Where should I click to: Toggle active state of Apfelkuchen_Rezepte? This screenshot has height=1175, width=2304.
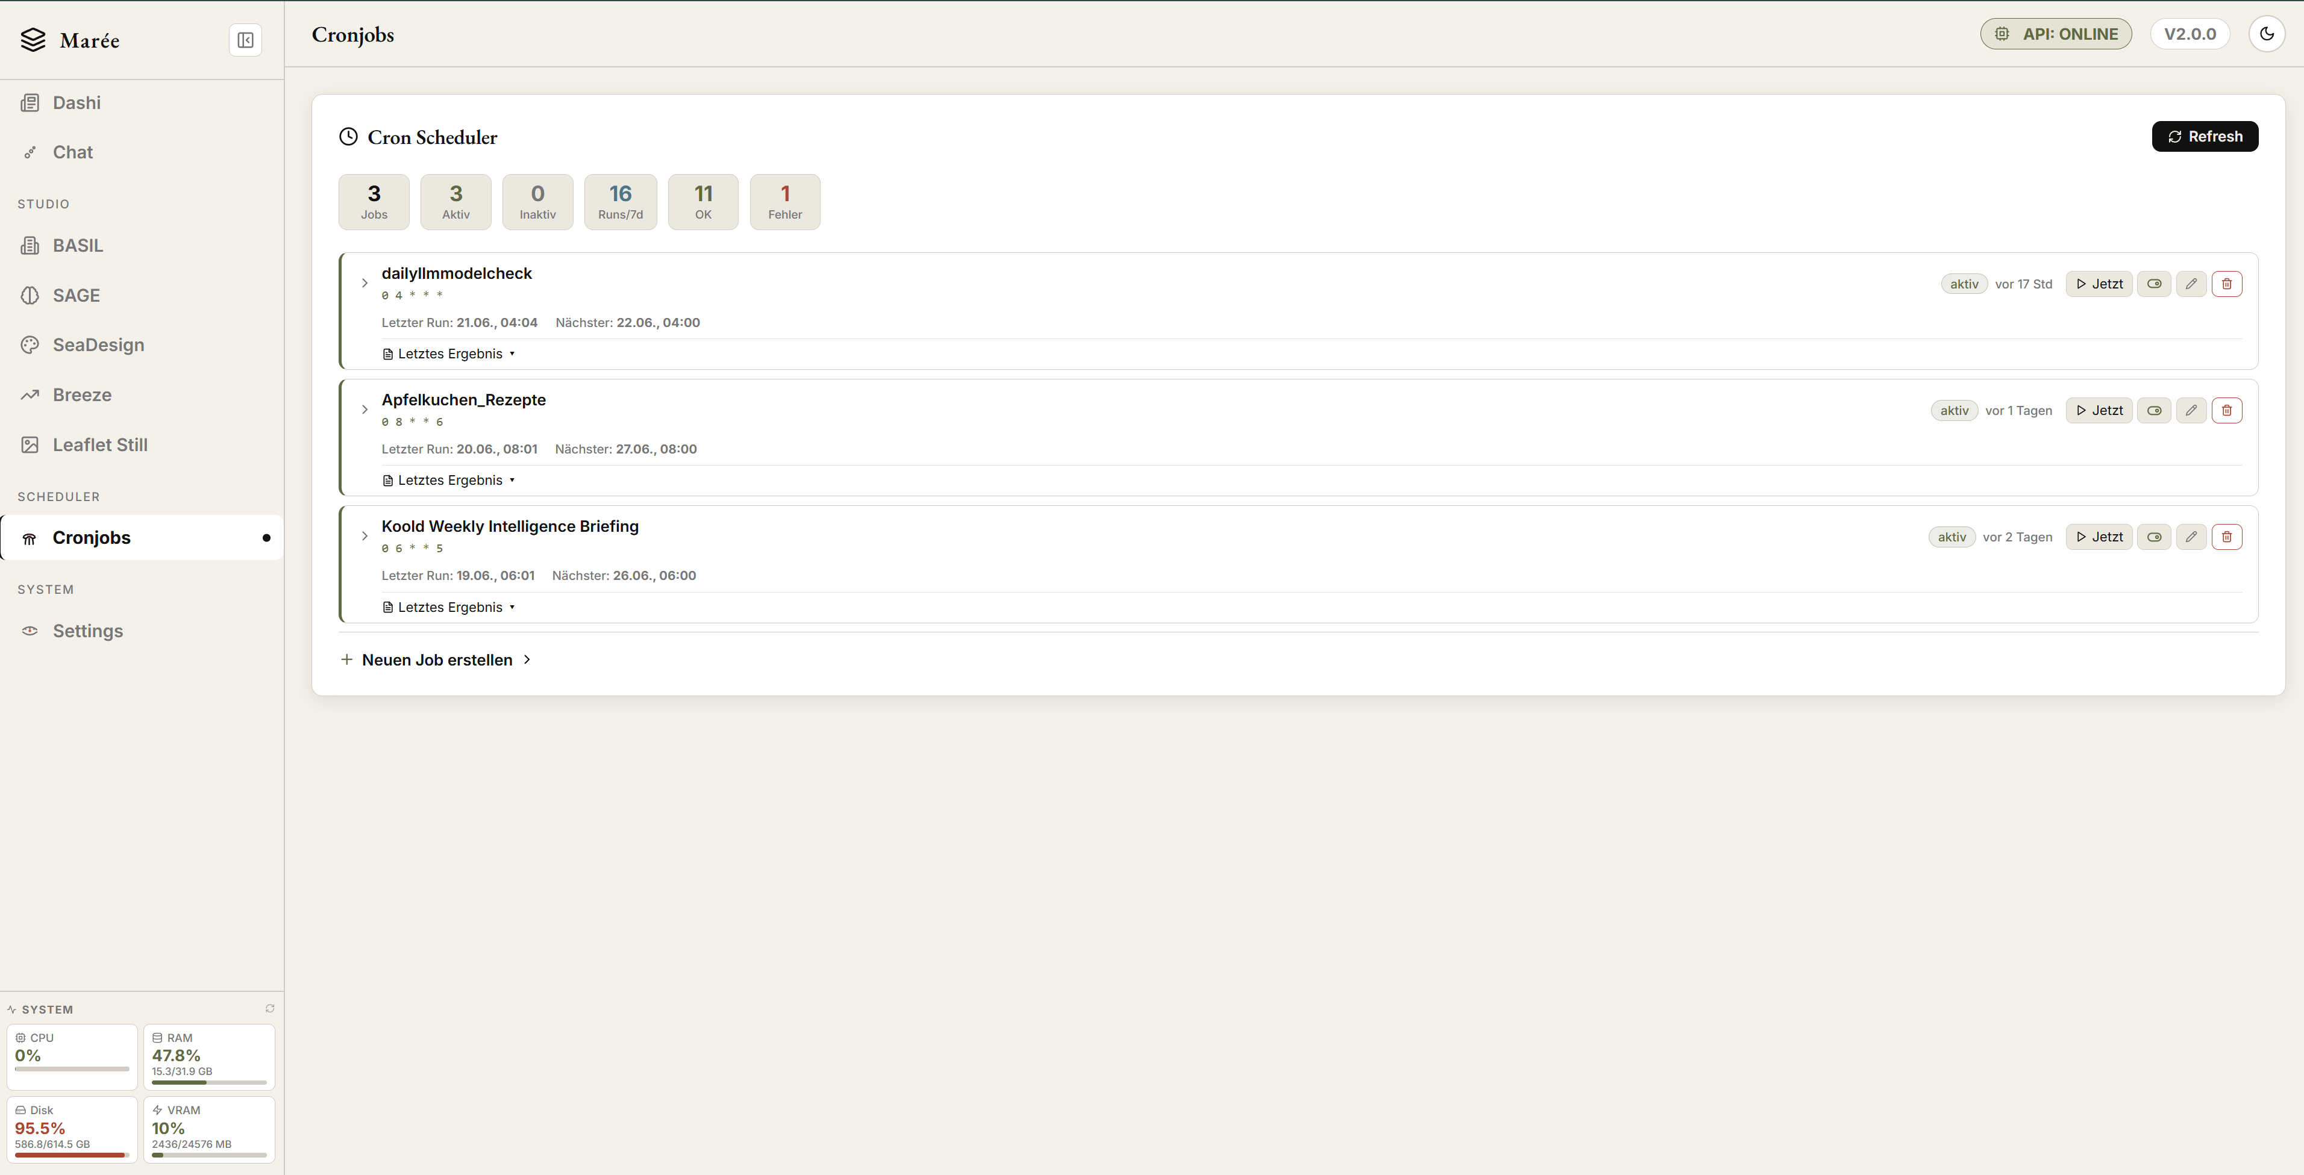pos(2154,411)
